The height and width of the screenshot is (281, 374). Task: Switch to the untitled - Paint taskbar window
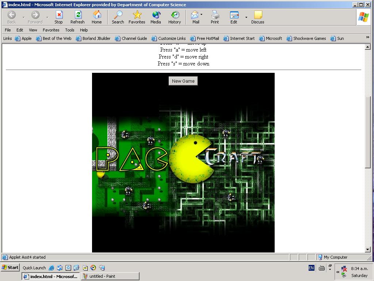[x=110, y=276]
